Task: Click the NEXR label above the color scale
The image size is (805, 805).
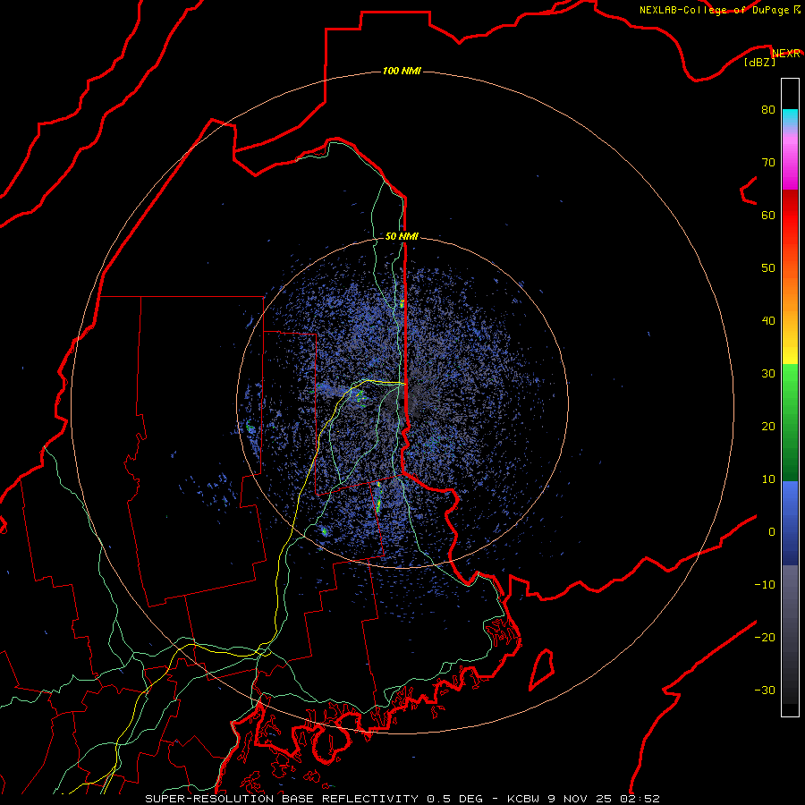Action: point(786,54)
